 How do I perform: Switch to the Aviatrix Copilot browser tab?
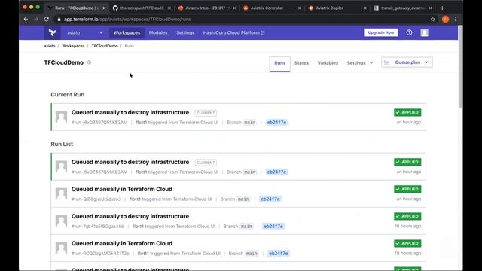[x=330, y=8]
